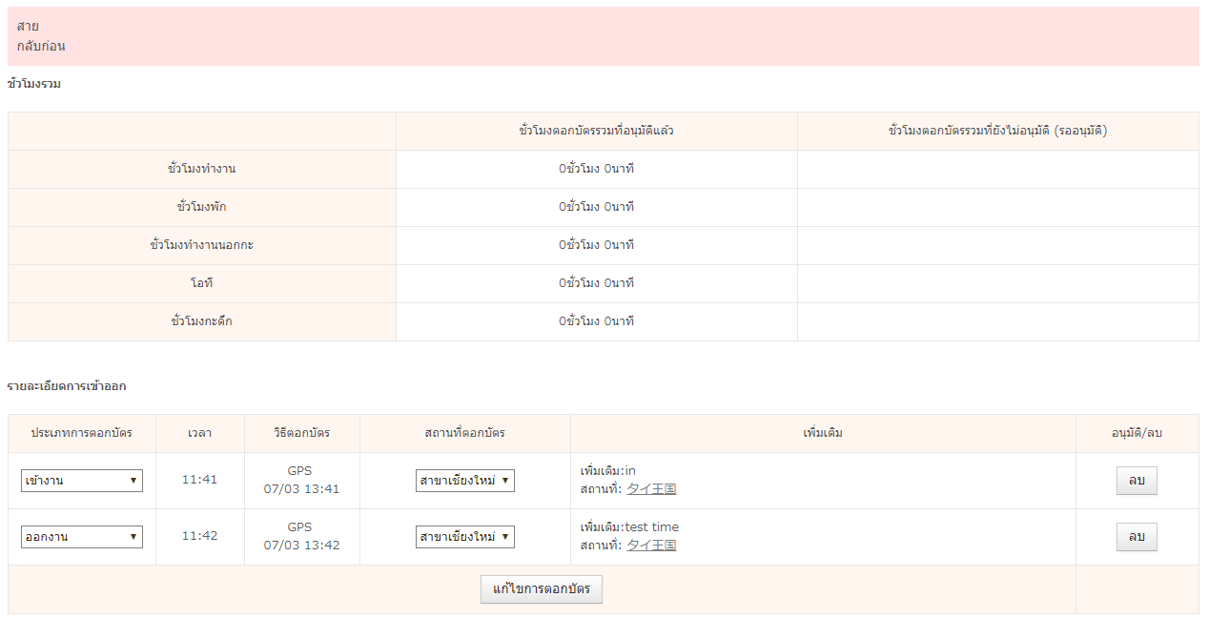Click the โอที row label
Screen dimensions: 1209x639
coord(201,283)
